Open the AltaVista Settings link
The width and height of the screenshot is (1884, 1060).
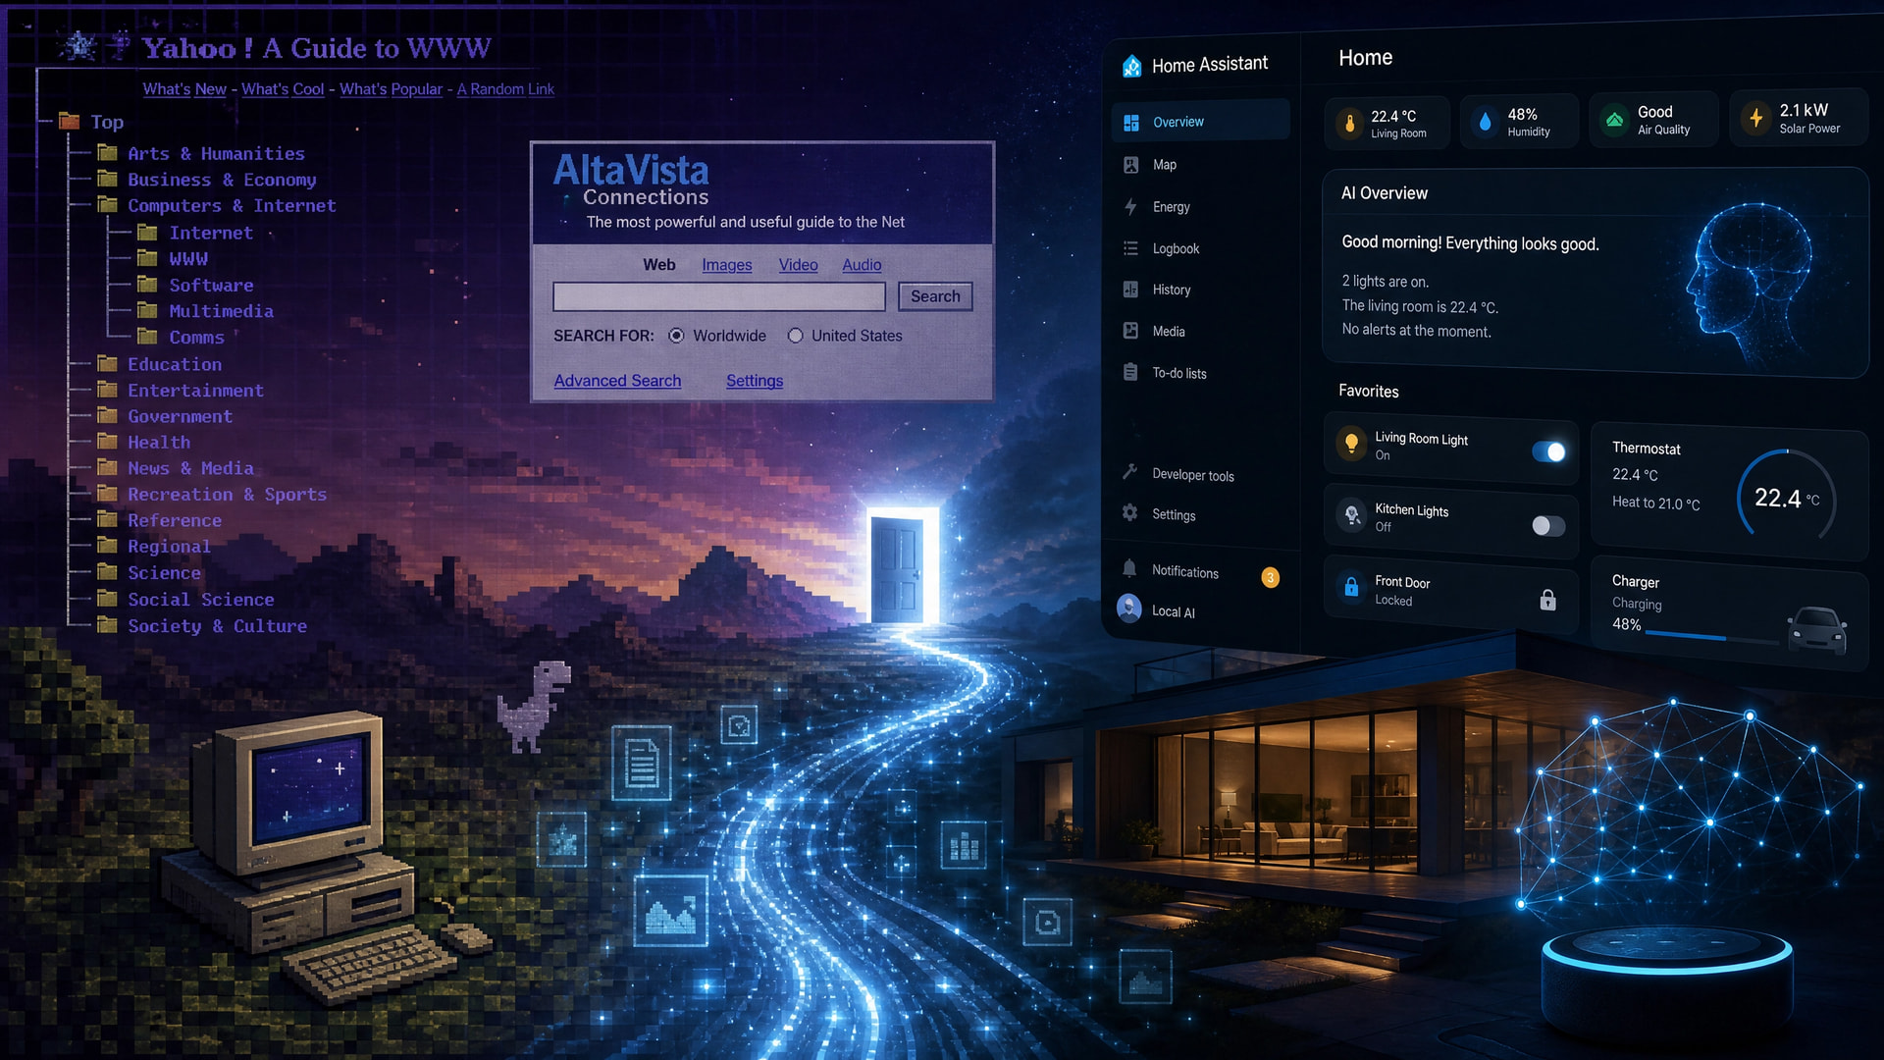[x=755, y=381]
